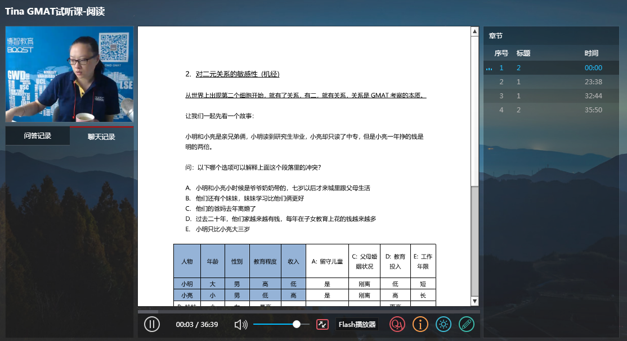
Task: Pause the lecture video playback
Action: tap(152, 324)
